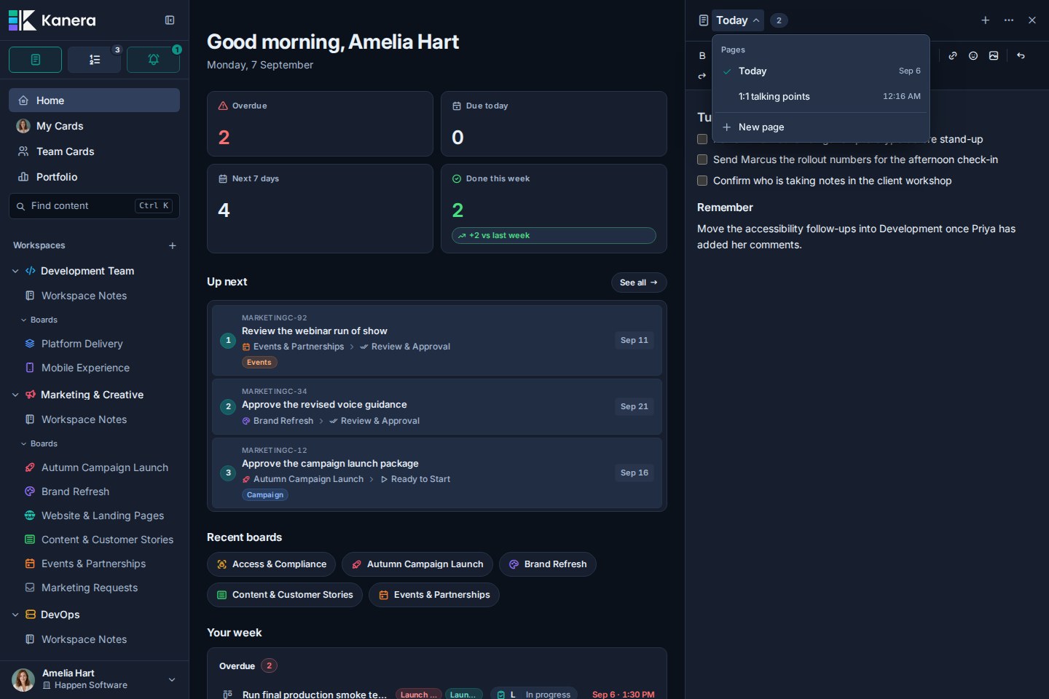Insert a link in the note
The width and height of the screenshot is (1049, 699).
[953, 56]
